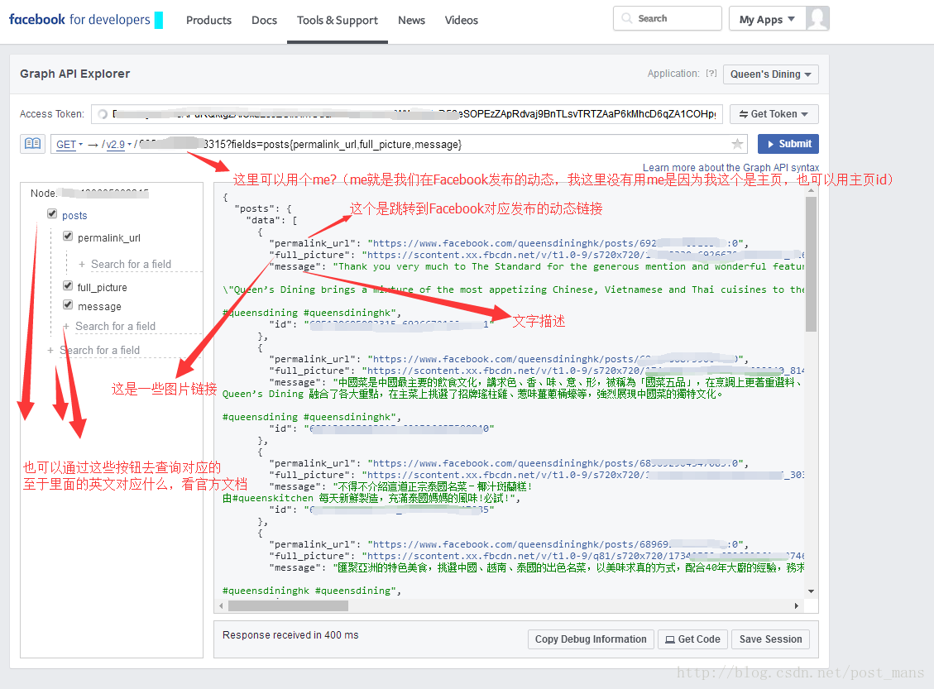Click Search for a field below message

click(x=115, y=327)
